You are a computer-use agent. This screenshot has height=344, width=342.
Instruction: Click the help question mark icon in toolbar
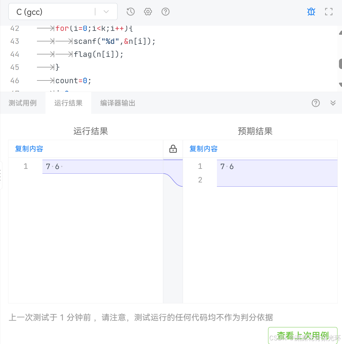[x=165, y=11]
